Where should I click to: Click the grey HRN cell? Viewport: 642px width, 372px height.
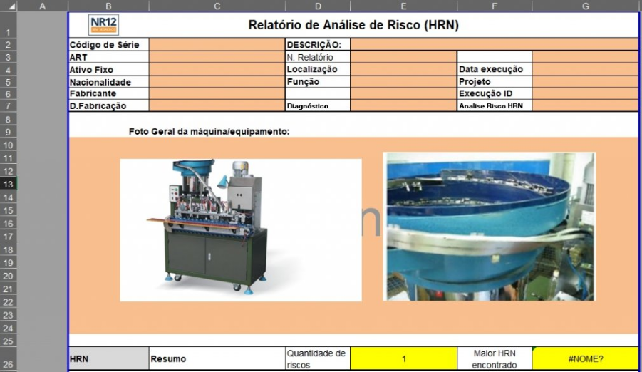click(108, 358)
